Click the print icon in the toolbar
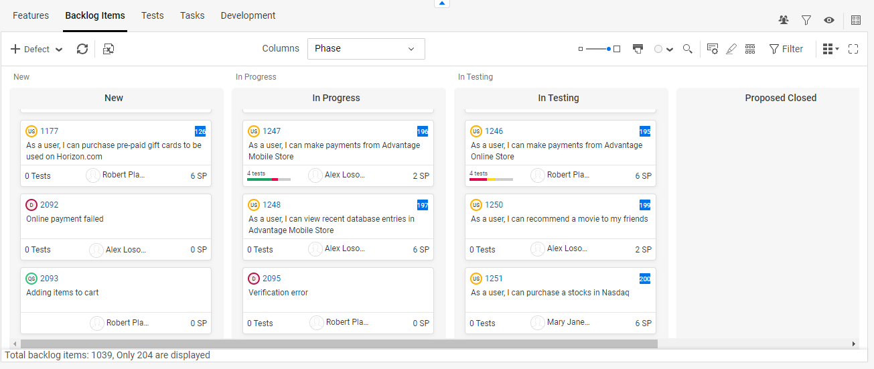 (x=638, y=49)
